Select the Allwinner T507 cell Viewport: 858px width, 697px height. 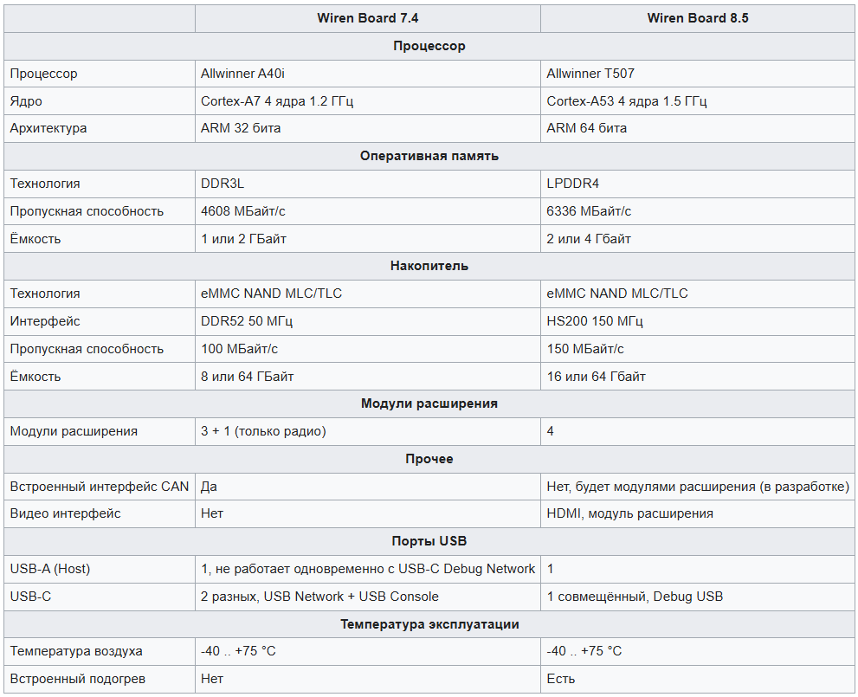click(697, 74)
